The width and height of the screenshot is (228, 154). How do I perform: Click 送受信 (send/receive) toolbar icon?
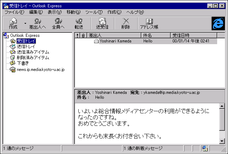click(x=102, y=23)
